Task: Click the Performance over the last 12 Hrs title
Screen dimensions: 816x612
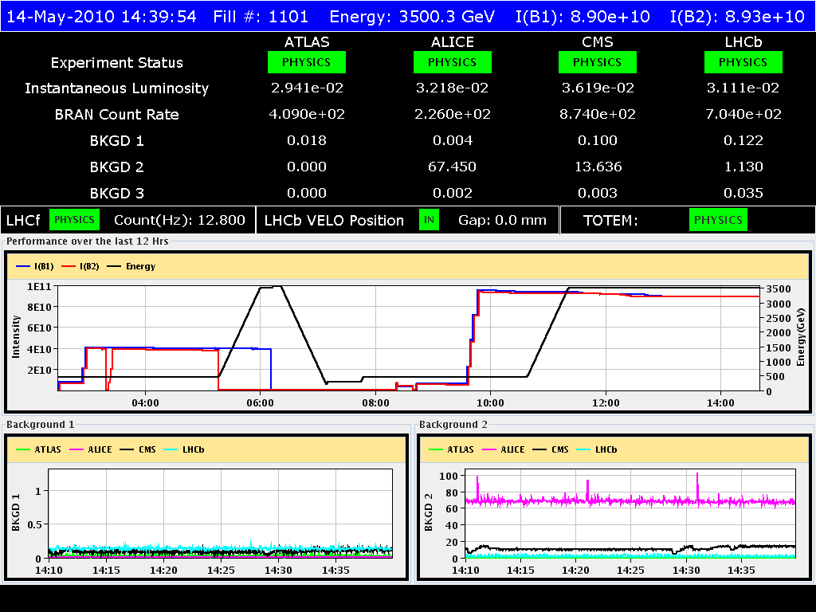Action: (x=88, y=241)
